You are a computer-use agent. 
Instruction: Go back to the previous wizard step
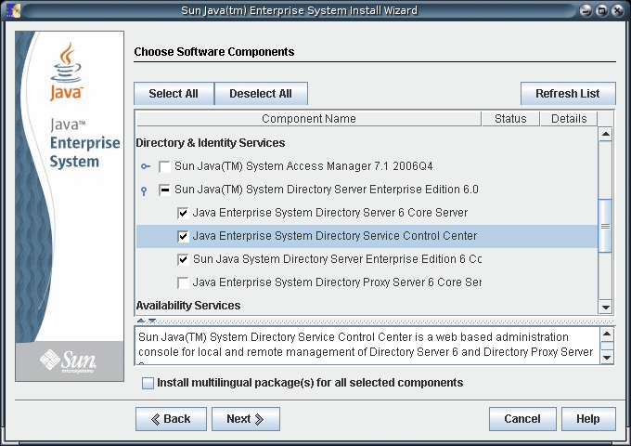coord(171,419)
